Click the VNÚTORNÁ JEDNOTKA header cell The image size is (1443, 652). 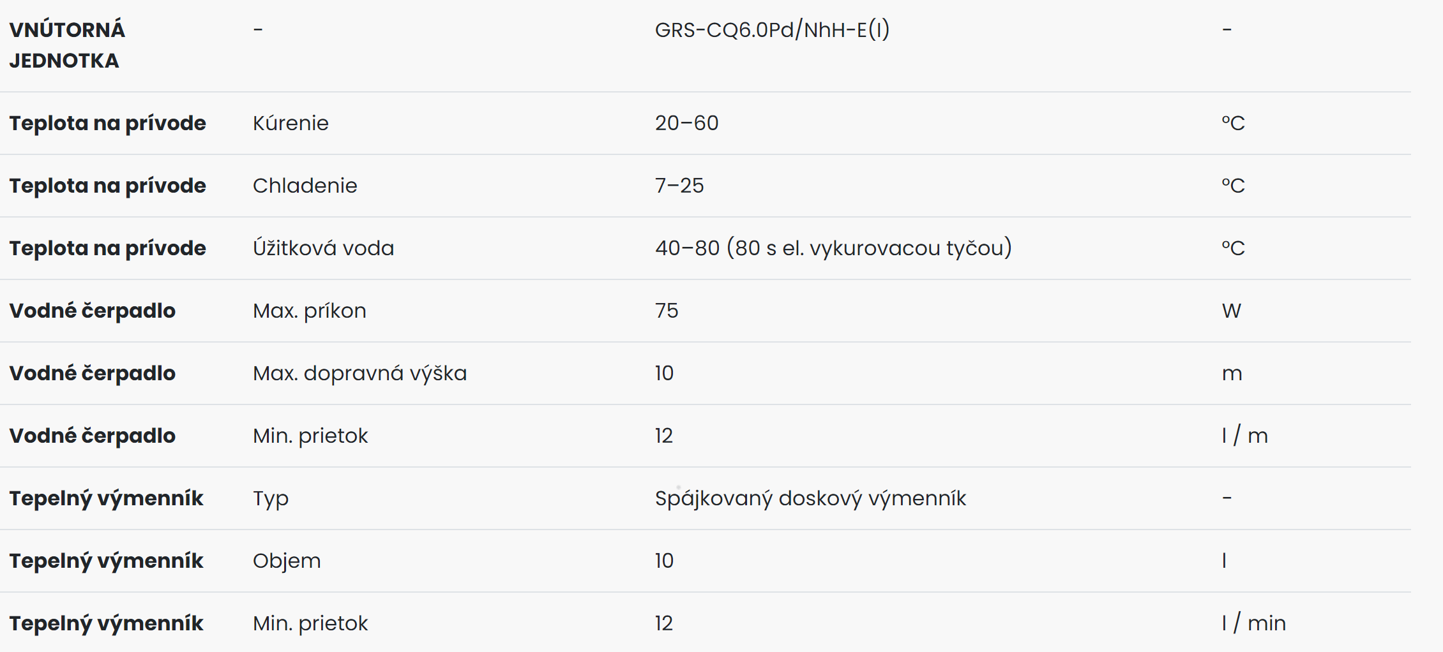pos(67,45)
